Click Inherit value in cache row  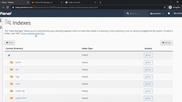85,62
